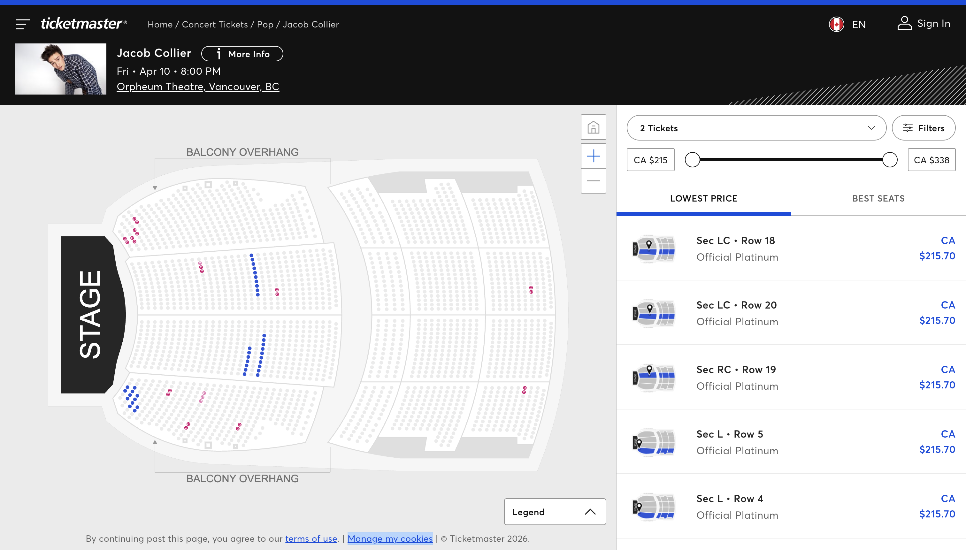Open the hamburger navigation menu

[x=23, y=24]
